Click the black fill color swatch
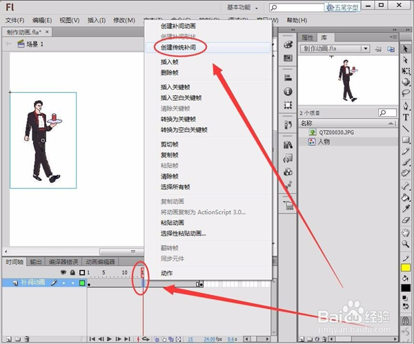This screenshot has width=414, height=344. 405,287
